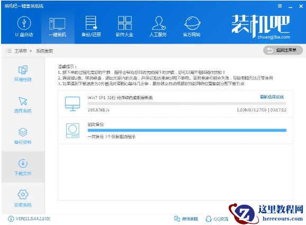This screenshot has height=225, width=306.
Task: Click the VER[11.5.44.1230] version text
Action: [33, 219]
